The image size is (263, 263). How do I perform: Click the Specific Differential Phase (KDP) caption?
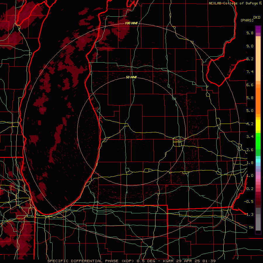point(91,261)
